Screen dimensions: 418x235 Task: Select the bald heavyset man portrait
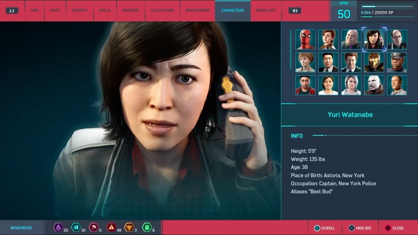coord(351,39)
